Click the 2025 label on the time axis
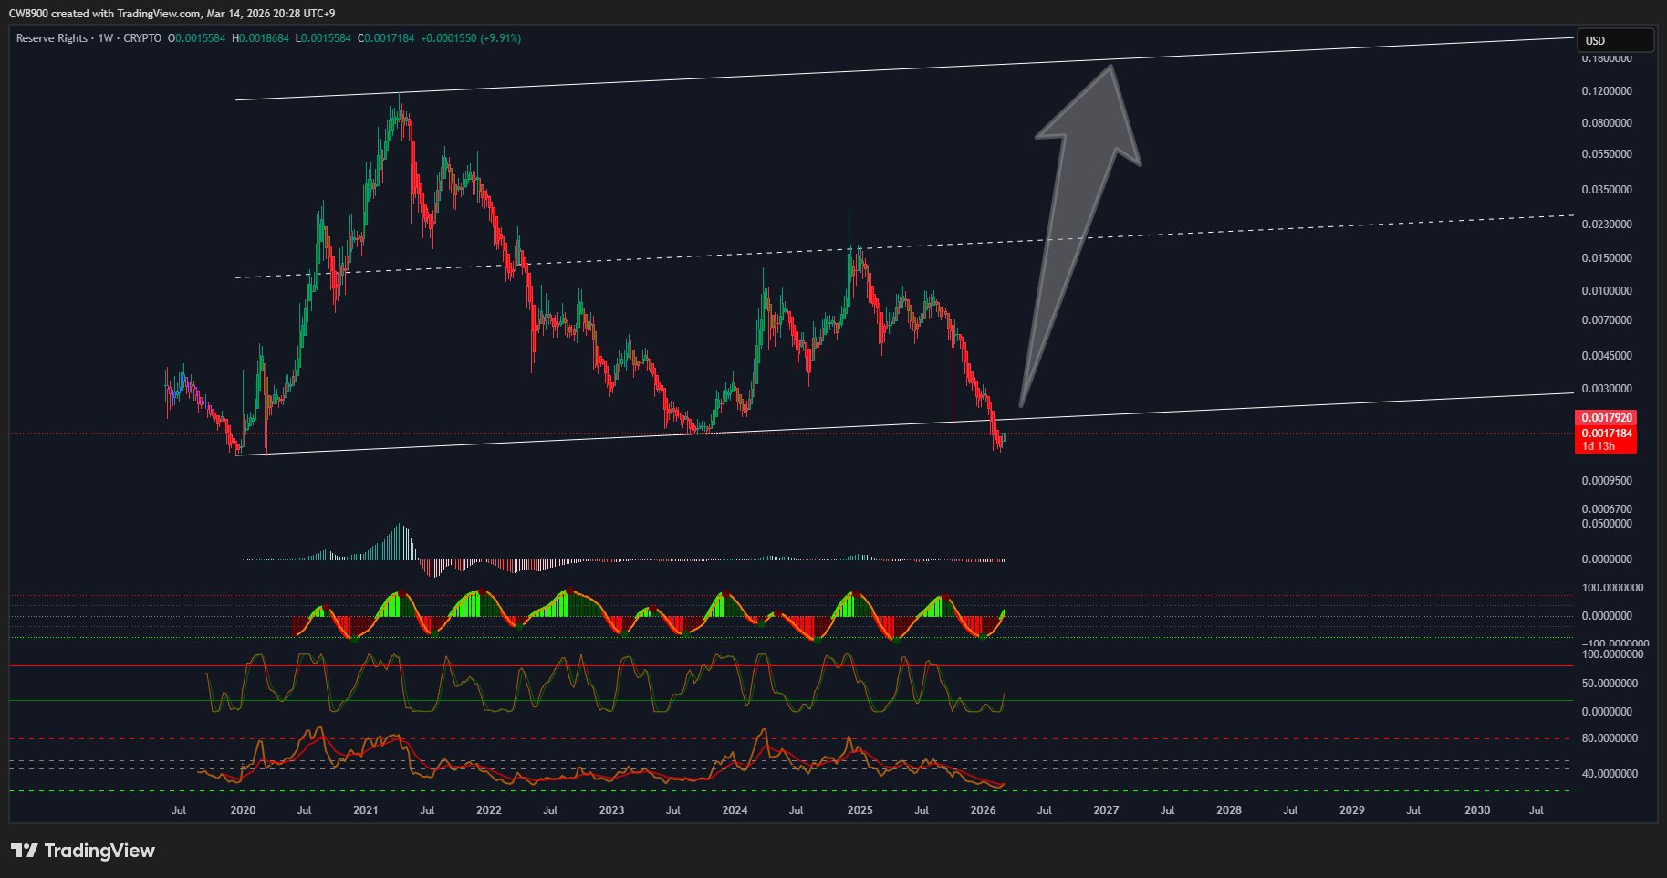 [x=860, y=810]
